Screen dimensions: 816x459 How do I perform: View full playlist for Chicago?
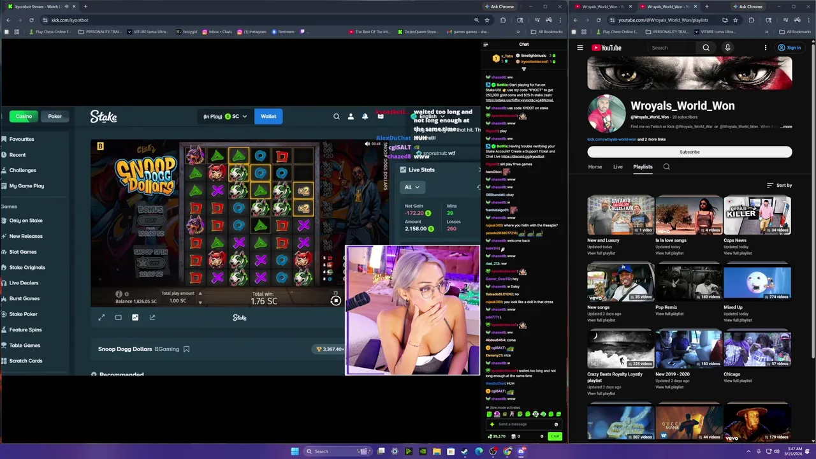pyautogui.click(x=738, y=381)
